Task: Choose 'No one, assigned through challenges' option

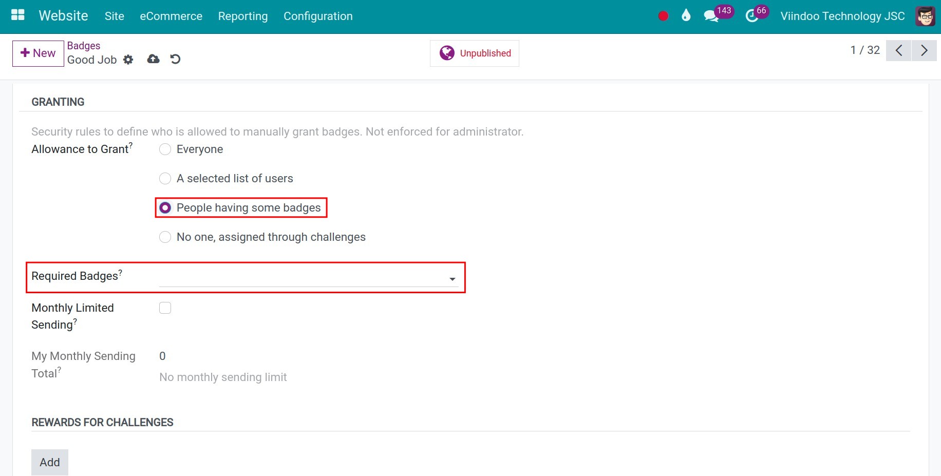Action: click(x=165, y=237)
